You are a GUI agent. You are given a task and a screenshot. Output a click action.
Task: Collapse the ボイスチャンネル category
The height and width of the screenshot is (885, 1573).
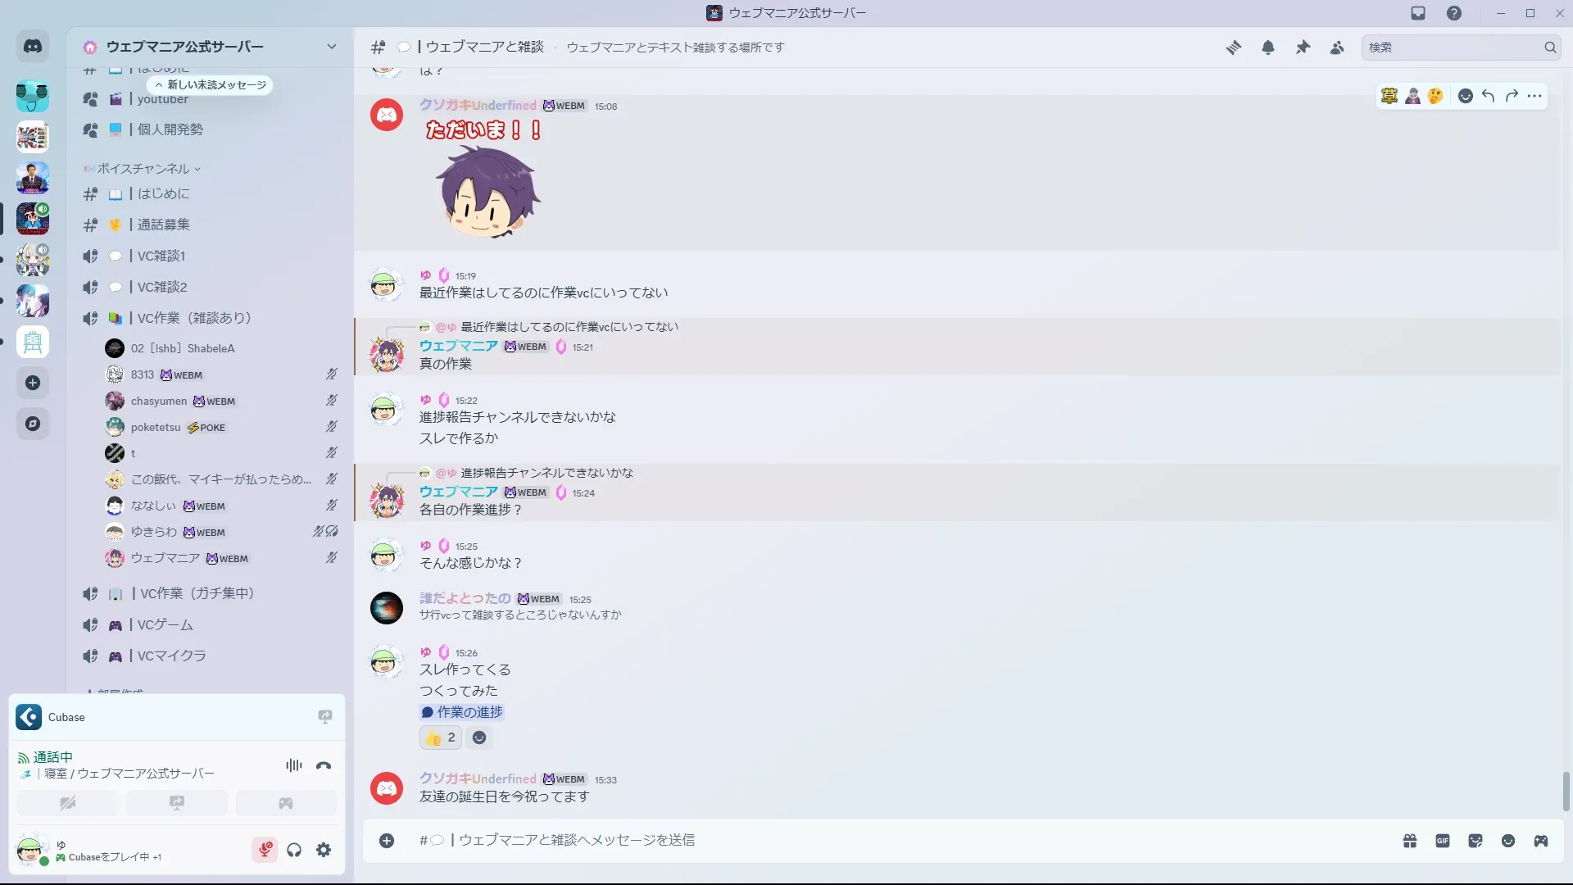click(143, 169)
